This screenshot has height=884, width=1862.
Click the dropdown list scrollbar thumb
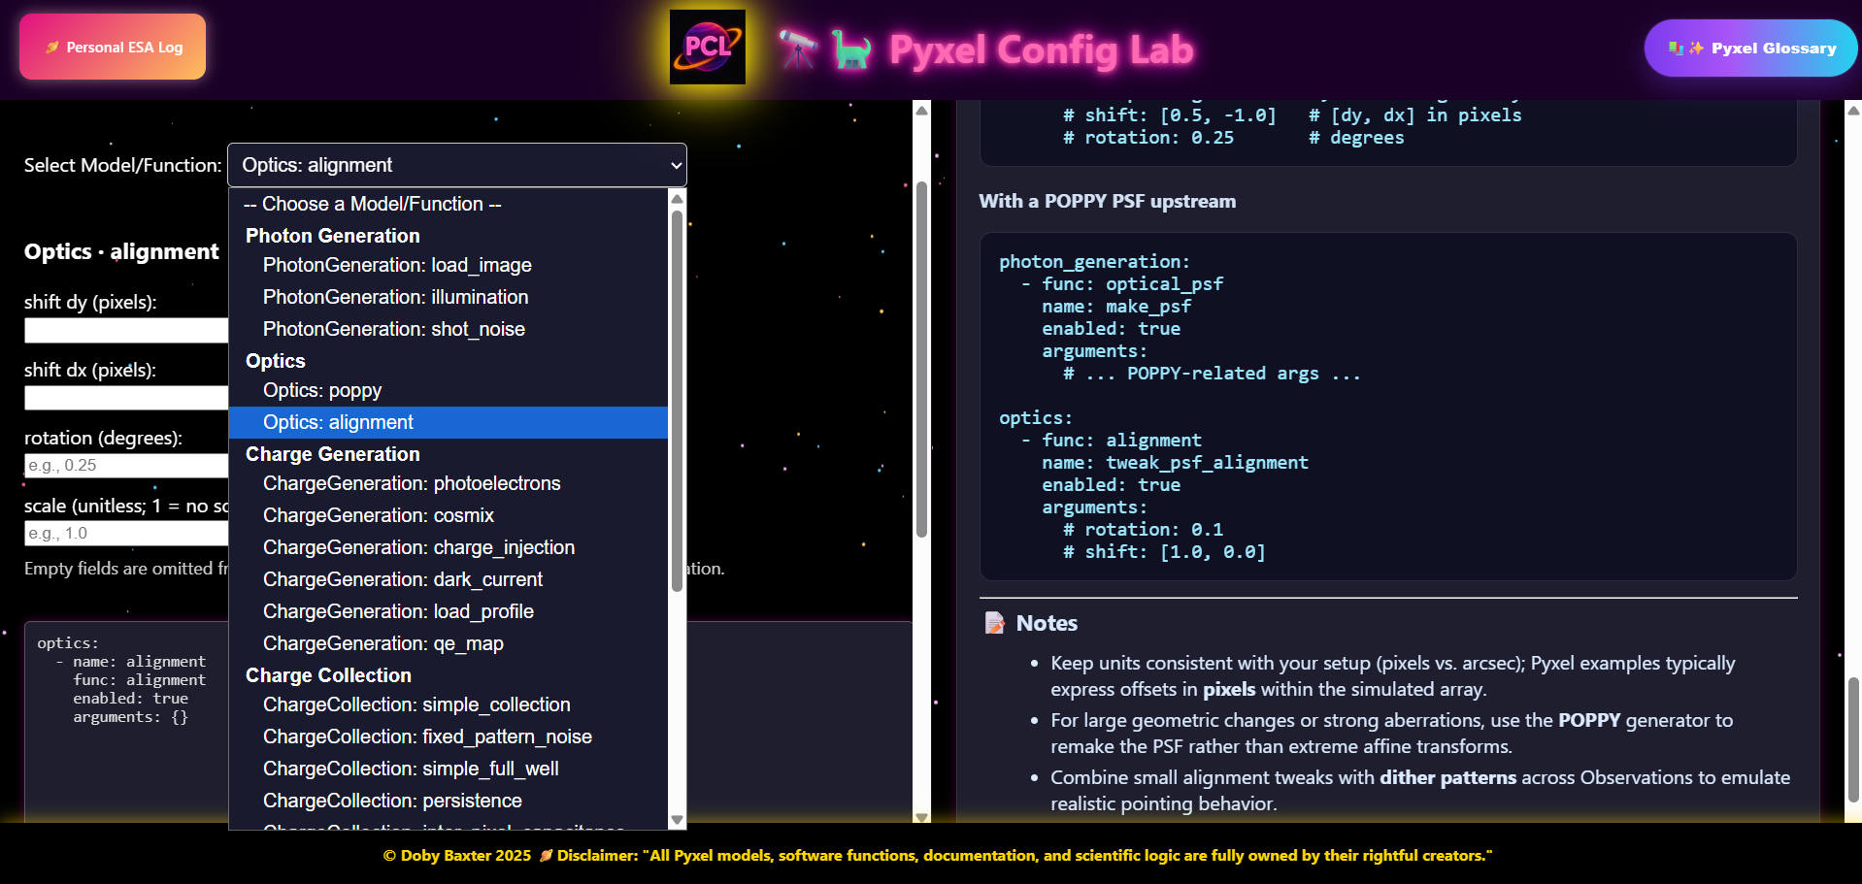click(x=678, y=398)
